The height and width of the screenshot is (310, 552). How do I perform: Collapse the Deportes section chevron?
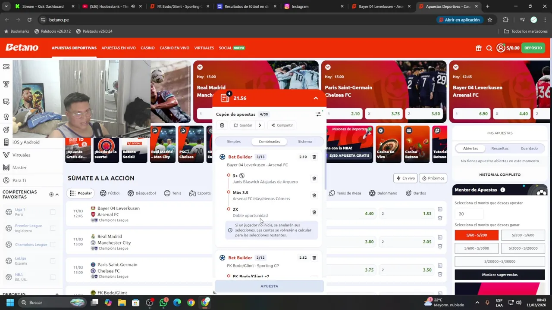[x=57, y=294]
